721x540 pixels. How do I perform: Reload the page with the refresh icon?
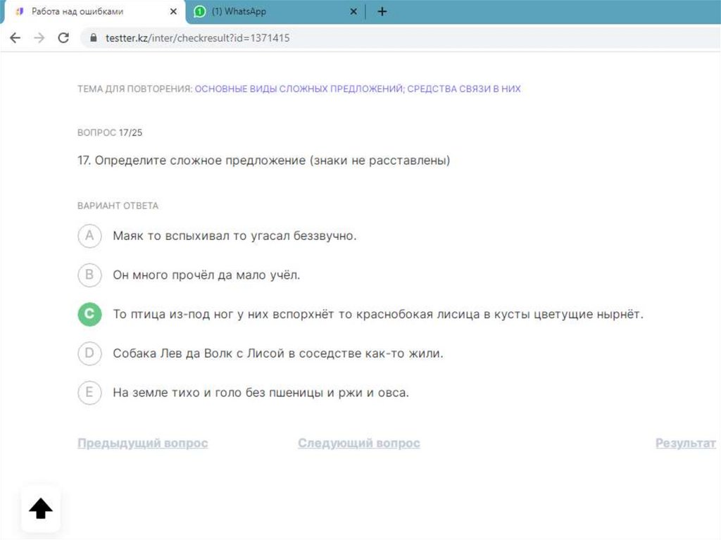[x=63, y=38]
